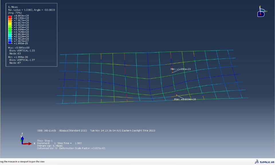Click 'Elem: VERTICAL-1.27' in the legend
275x165 pixels.
22,60
